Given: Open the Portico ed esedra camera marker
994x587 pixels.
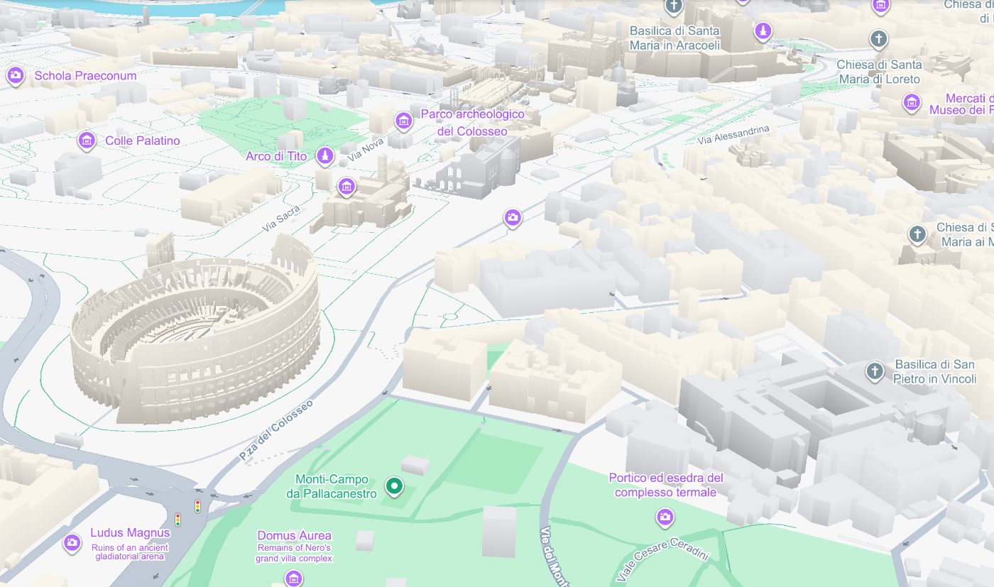Looking at the screenshot, I should pos(665,517).
